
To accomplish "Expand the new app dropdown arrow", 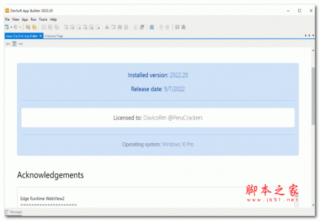I will coord(11,27).
